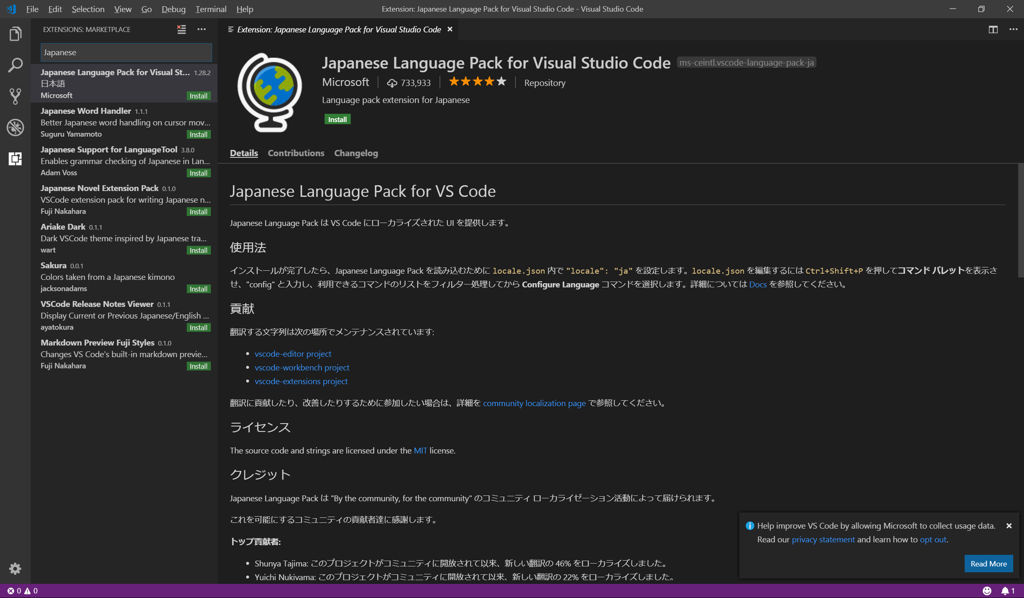Image resolution: width=1024 pixels, height=598 pixels.
Task: Select Markdown Preview Fuji Styles entry
Action: click(x=124, y=354)
